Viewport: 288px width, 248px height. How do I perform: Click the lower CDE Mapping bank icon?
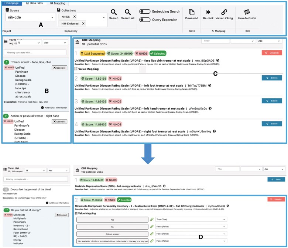coord(77,170)
